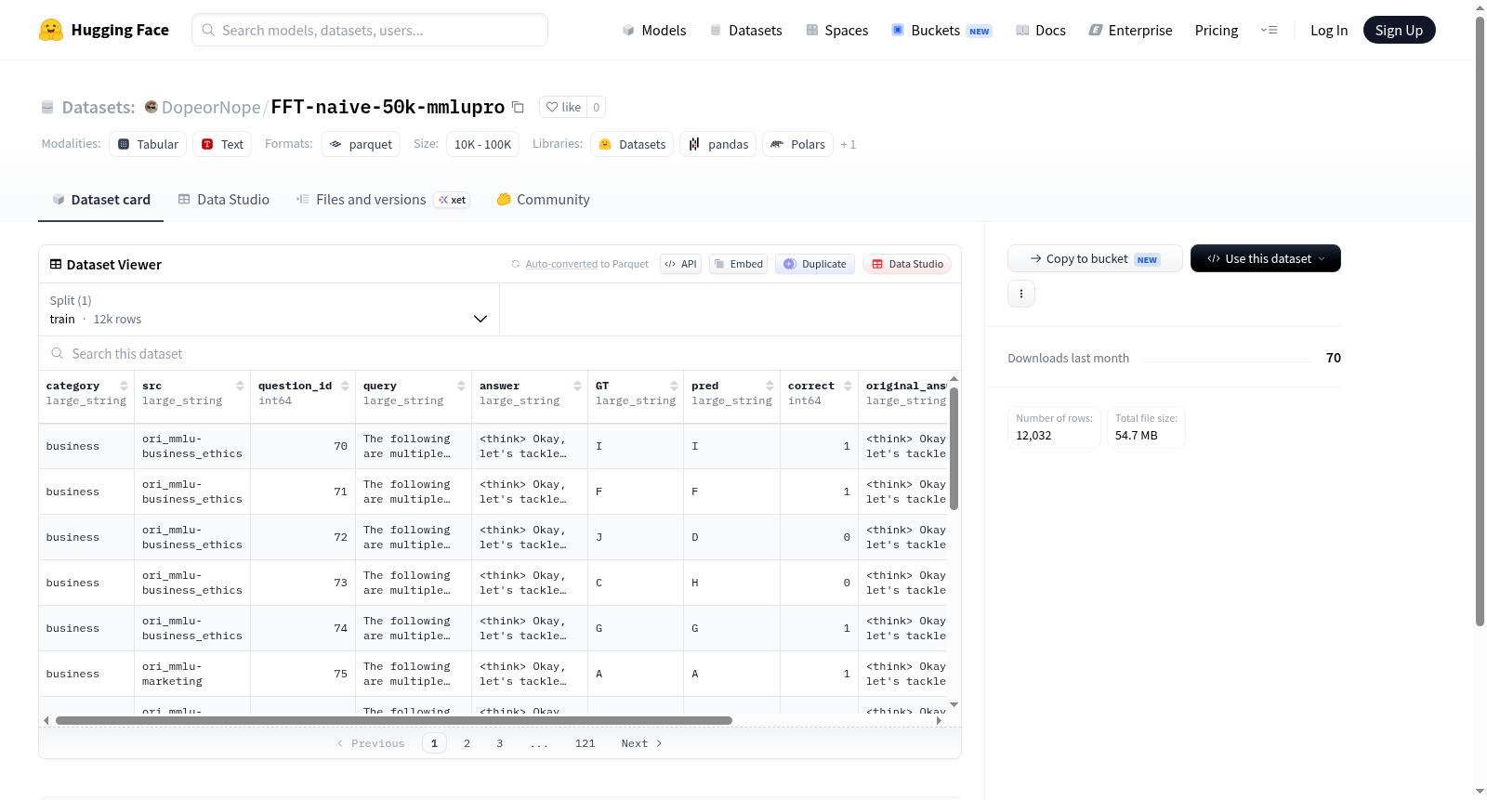Viewport: 1487px width, 800px height.
Task: Open the Spaces nav item
Action: click(x=837, y=30)
